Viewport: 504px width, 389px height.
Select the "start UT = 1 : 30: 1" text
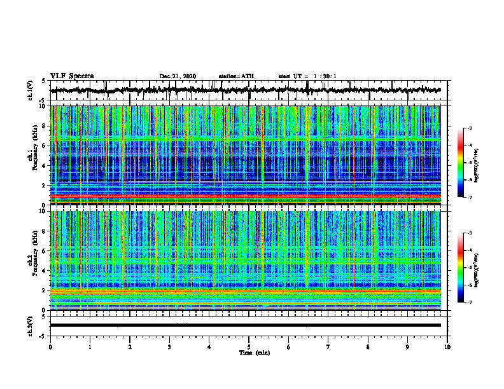[307, 76]
